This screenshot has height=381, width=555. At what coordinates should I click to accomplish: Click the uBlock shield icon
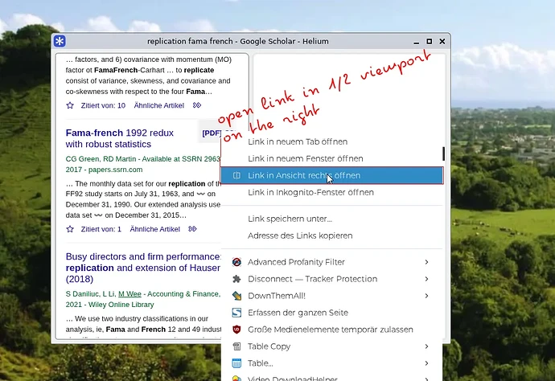pos(236,330)
